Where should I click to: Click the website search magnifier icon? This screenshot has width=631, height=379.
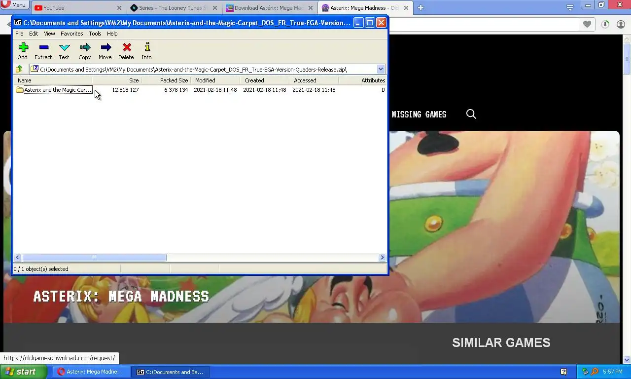pyautogui.click(x=471, y=114)
